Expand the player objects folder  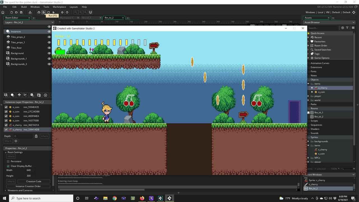tap(309, 96)
